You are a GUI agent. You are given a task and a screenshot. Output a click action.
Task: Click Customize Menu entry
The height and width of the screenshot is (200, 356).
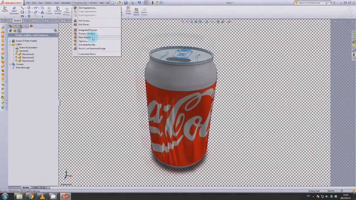tap(87, 54)
